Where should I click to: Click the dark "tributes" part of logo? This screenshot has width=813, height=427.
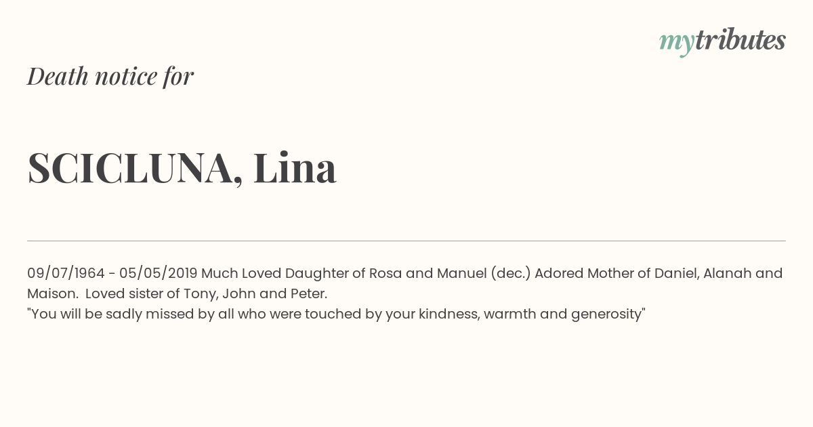pyautogui.click(x=741, y=41)
